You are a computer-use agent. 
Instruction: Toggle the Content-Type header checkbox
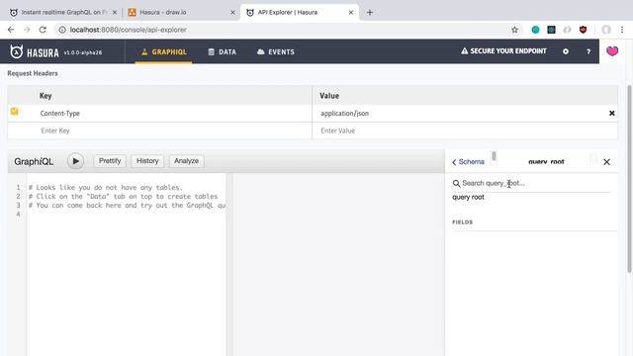[15, 111]
